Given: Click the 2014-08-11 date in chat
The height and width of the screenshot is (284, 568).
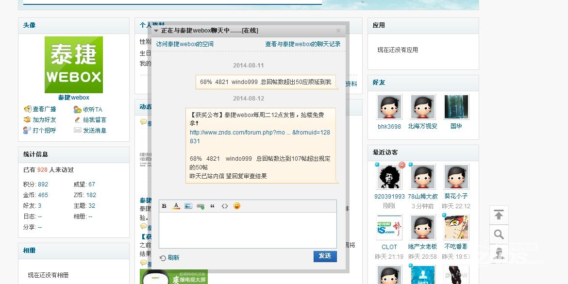Looking at the screenshot, I should tap(249, 66).
